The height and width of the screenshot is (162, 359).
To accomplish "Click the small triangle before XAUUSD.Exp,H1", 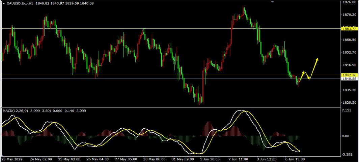I will pyautogui.click(x=4, y=3).
